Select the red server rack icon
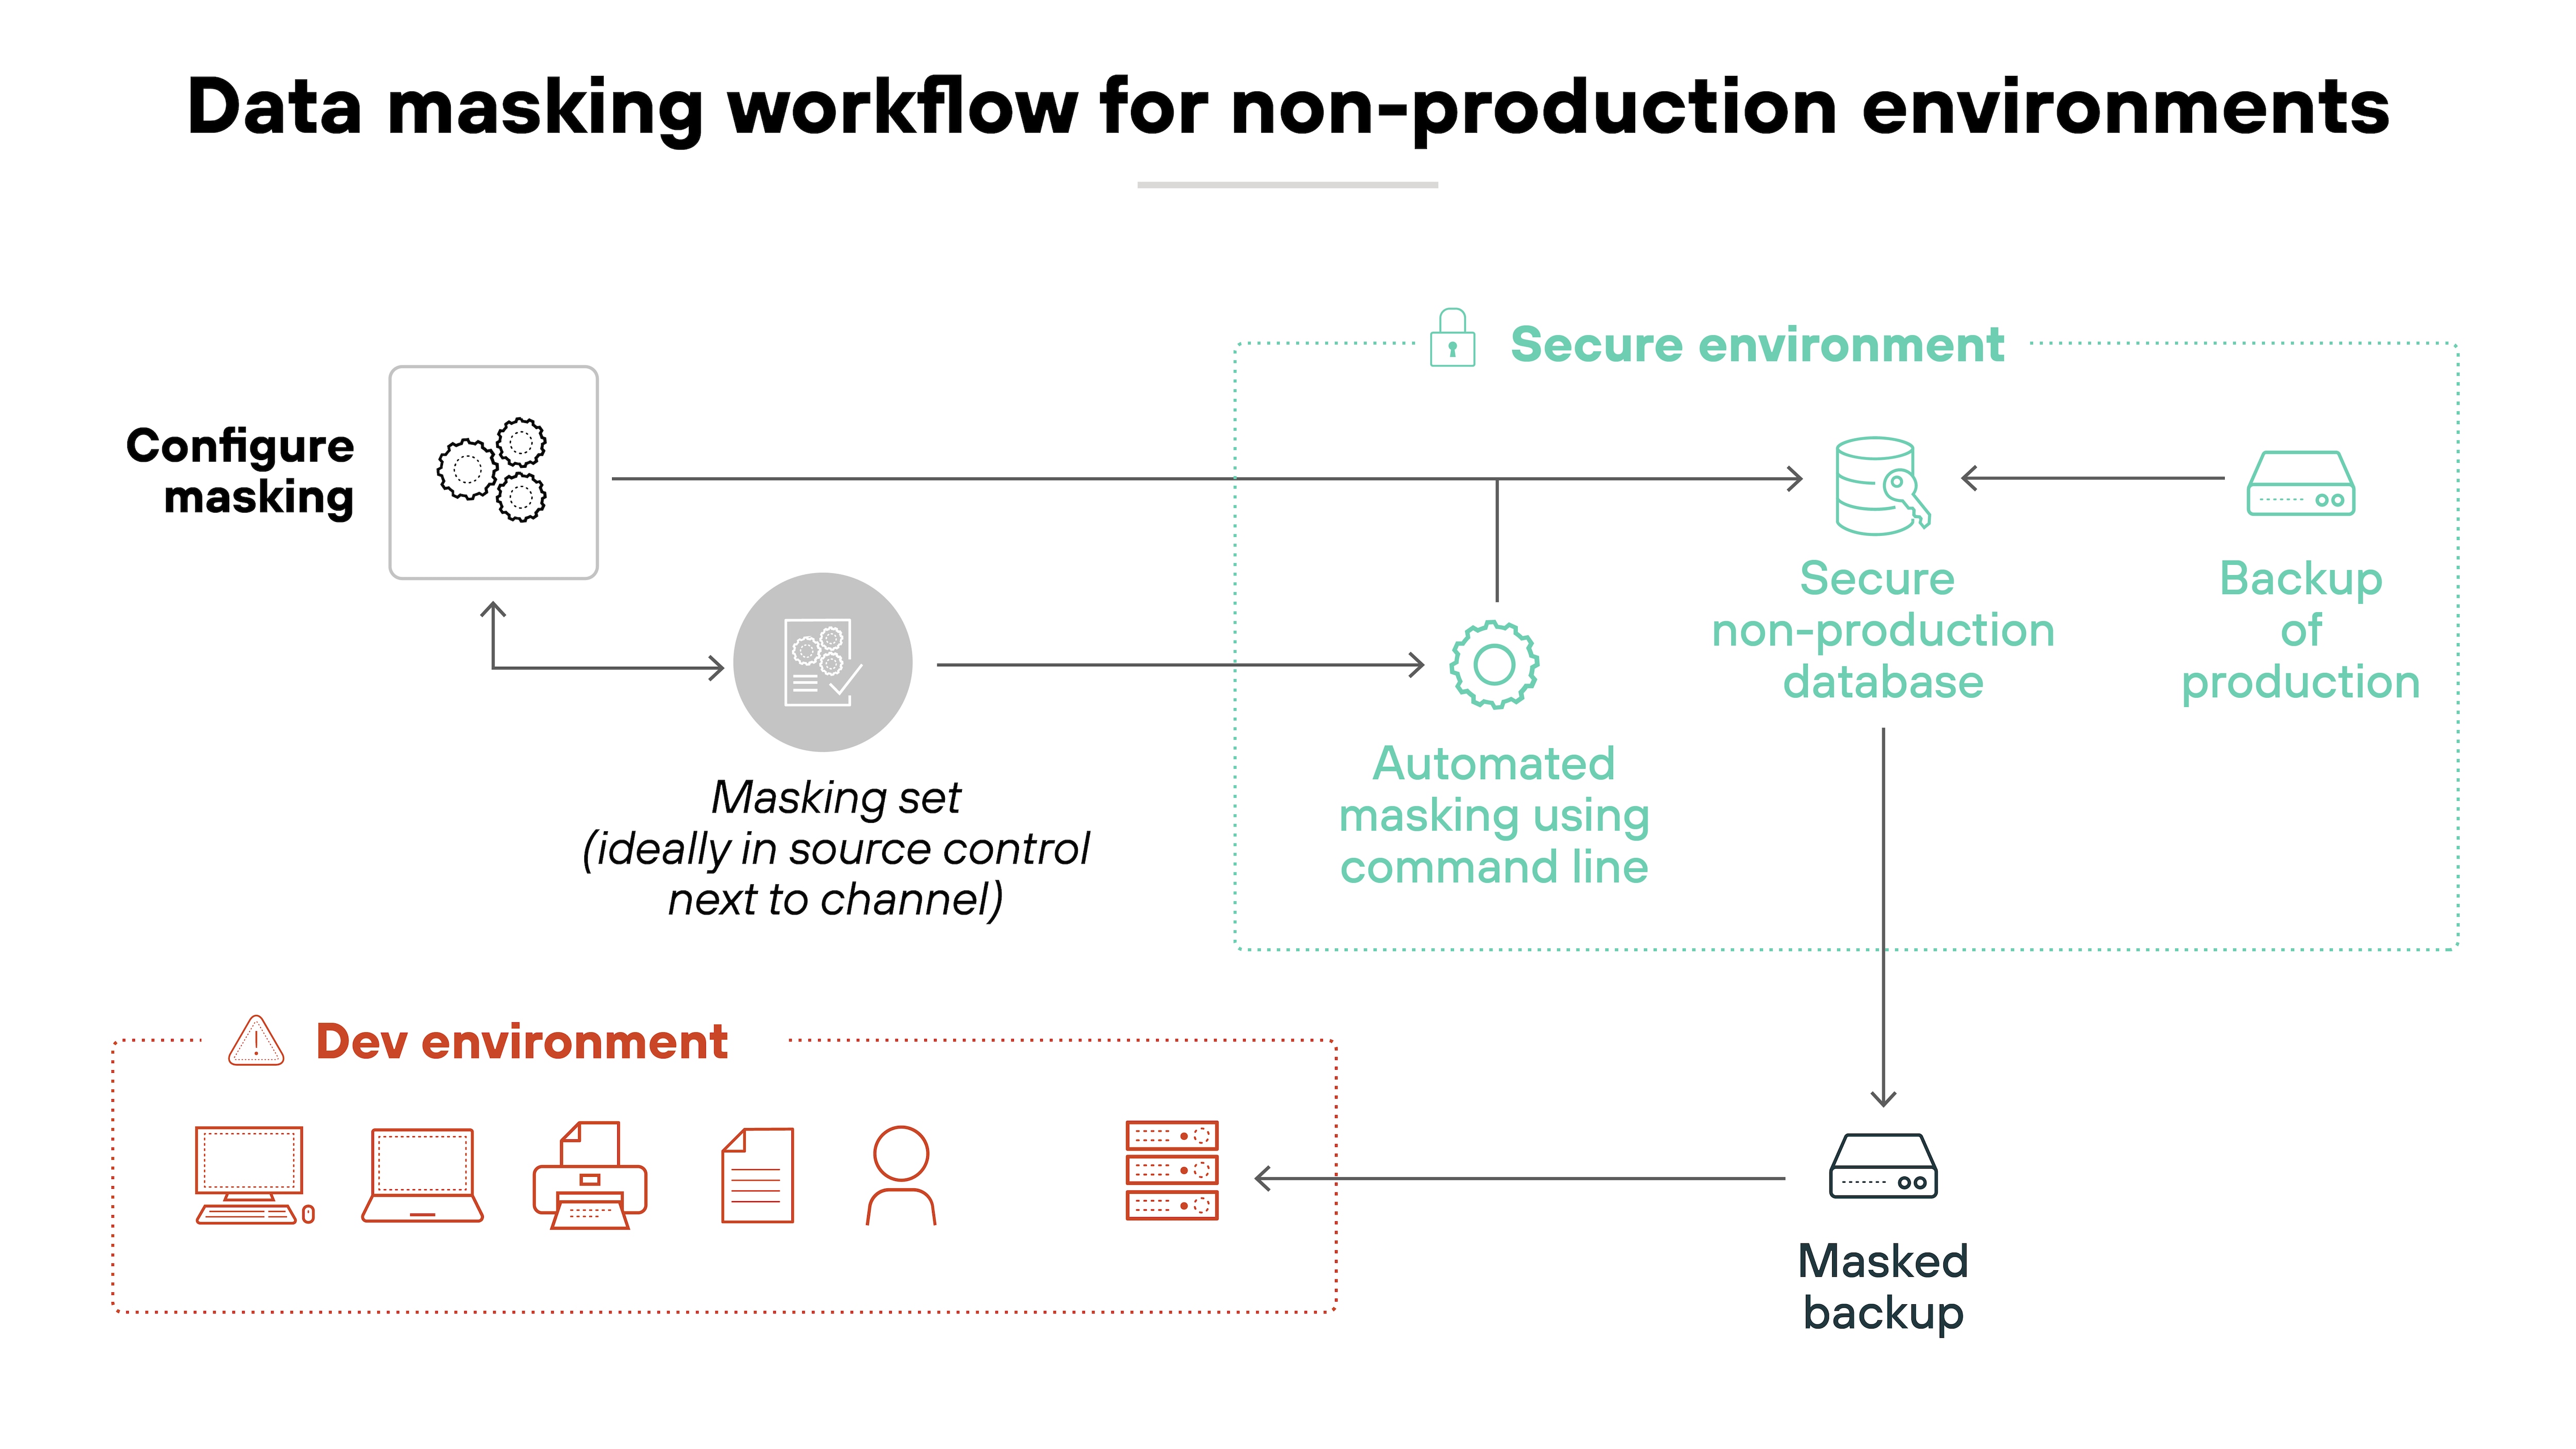The width and height of the screenshot is (2576, 1449). pos(1172,1170)
